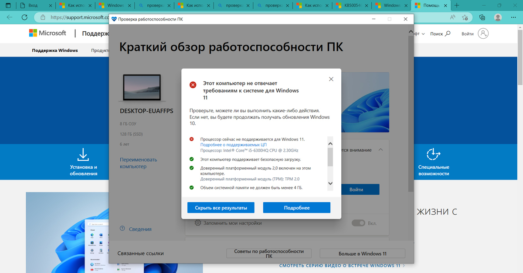Click the DESKTOP-EUAFFPS computer name
Screen dimensions: 523x273
click(146, 111)
